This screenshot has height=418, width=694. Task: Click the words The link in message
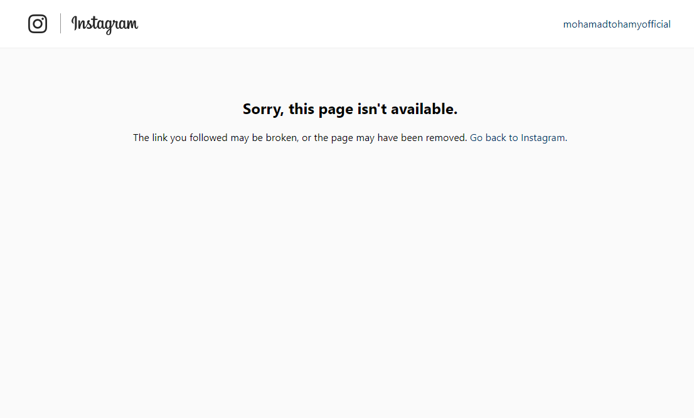150,138
